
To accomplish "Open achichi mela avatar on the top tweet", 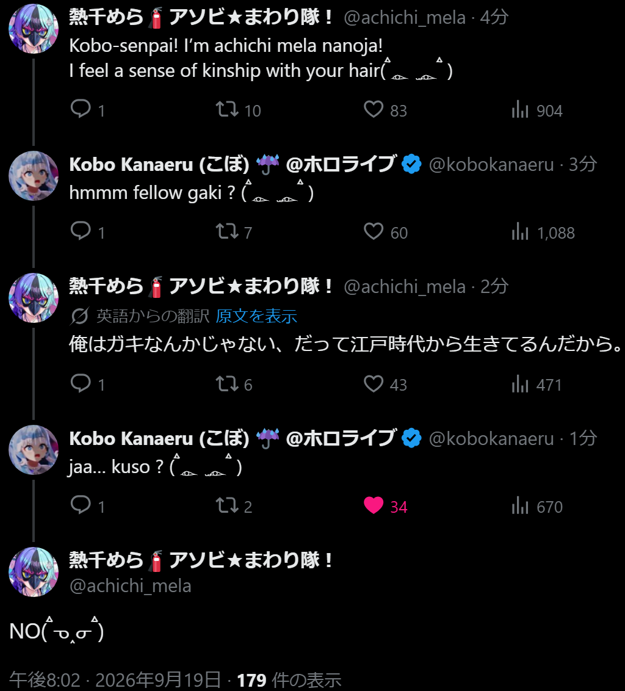I will 34,29.
